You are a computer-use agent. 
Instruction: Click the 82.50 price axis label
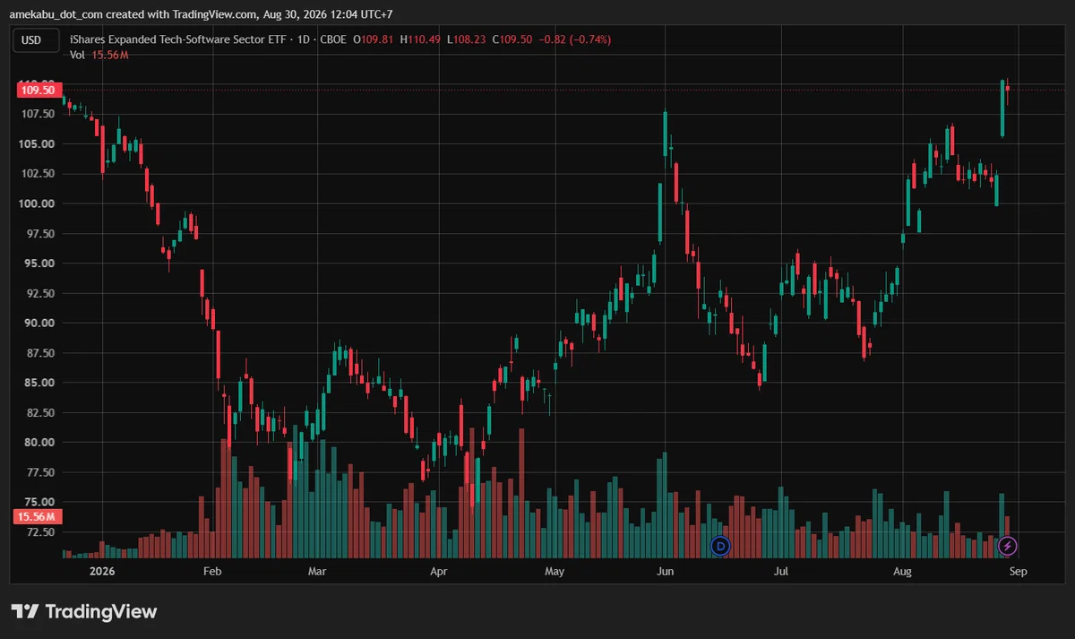coord(39,412)
